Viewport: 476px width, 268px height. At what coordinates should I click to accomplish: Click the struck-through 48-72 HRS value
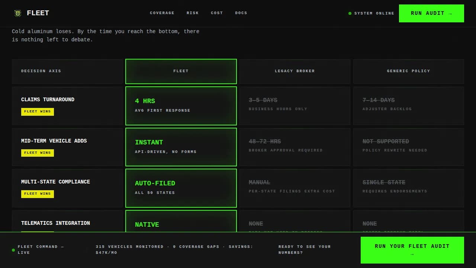265,141
